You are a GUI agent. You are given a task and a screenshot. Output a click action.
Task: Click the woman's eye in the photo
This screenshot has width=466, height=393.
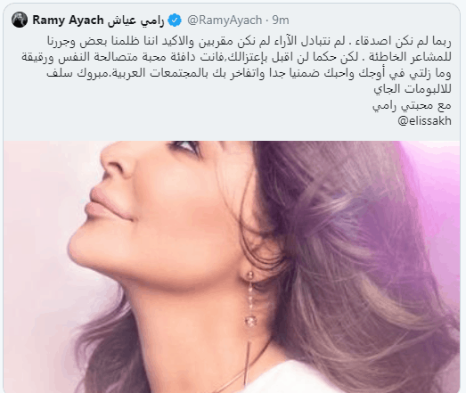tap(184, 146)
